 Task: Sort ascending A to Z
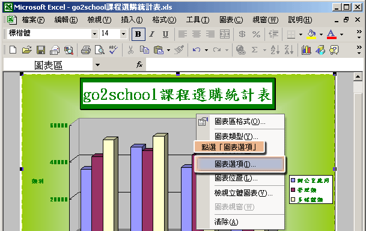pos(275,50)
